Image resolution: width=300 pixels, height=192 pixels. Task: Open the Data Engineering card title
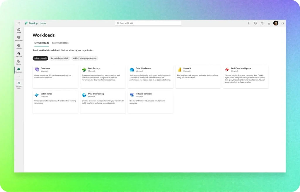[96, 94]
